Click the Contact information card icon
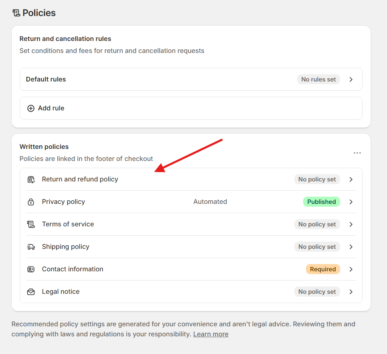This screenshot has width=387, height=354. (31, 269)
